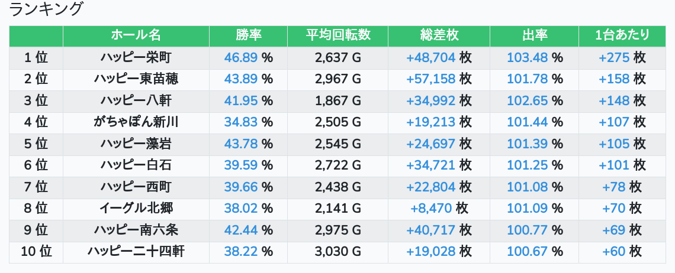This screenshot has height=273, width=675.
Task: Open the 102.65 payout rate link
Action: tap(527, 100)
